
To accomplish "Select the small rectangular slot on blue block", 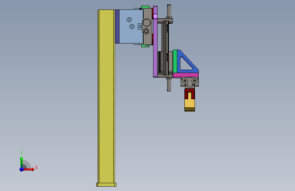I will tap(140, 27).
